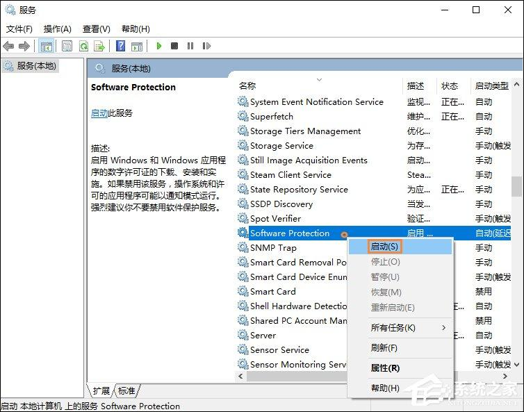Viewport: 524px width, 412px height.
Task: Stop service with black square icon
Action: [174, 46]
